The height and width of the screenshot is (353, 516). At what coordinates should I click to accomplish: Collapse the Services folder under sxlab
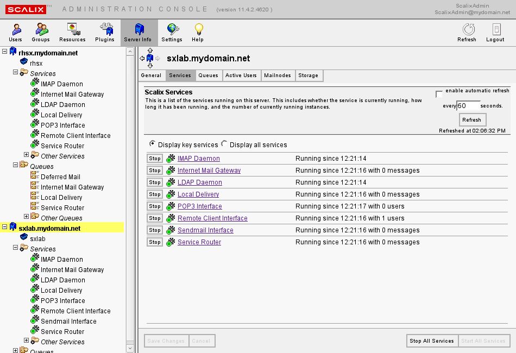[16, 248]
